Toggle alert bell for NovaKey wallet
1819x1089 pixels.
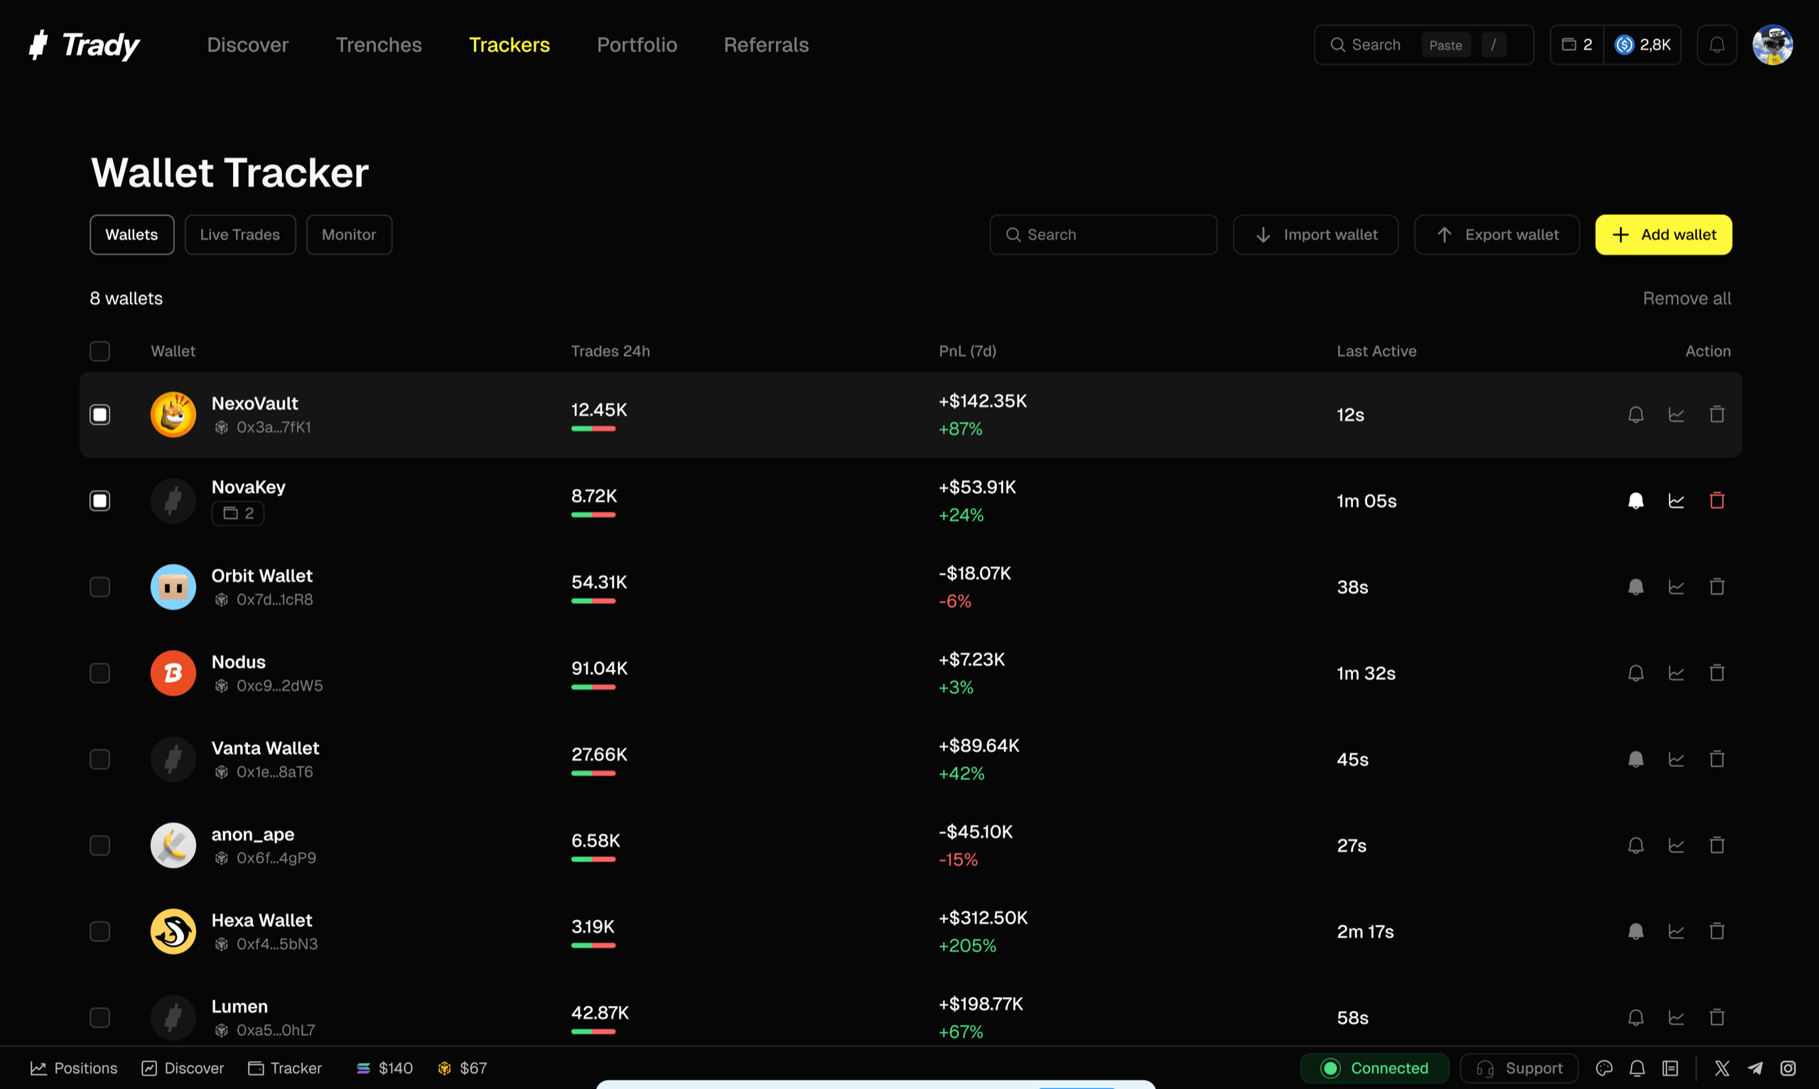1636,501
